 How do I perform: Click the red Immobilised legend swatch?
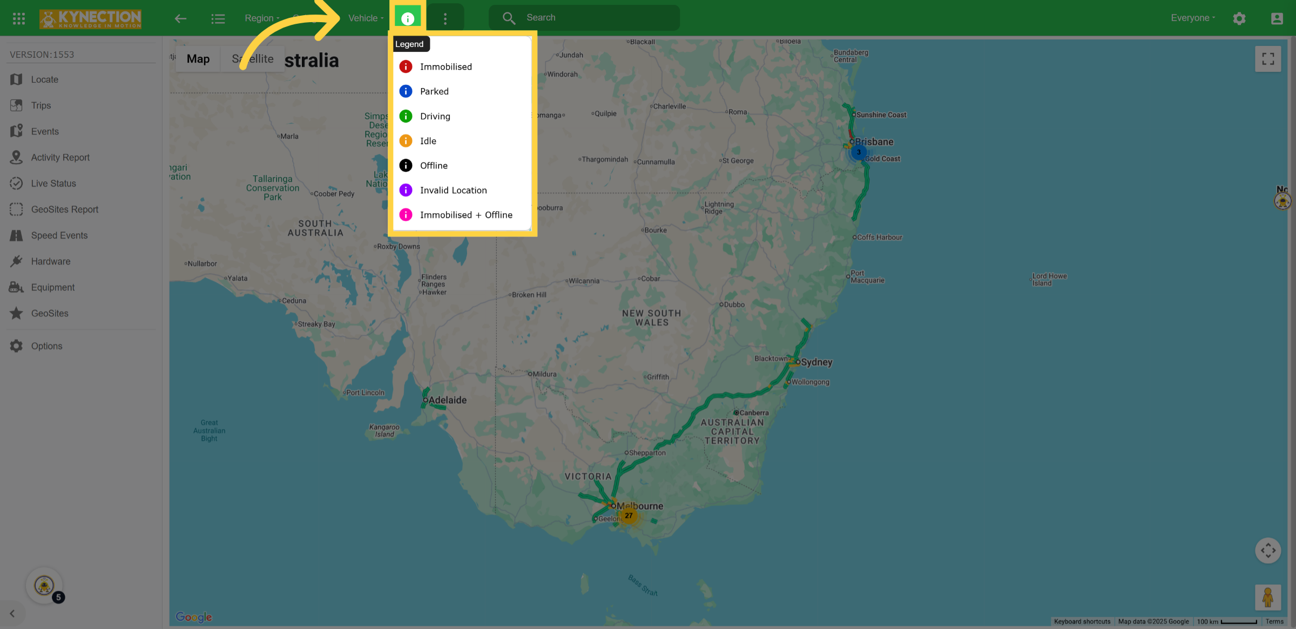406,66
